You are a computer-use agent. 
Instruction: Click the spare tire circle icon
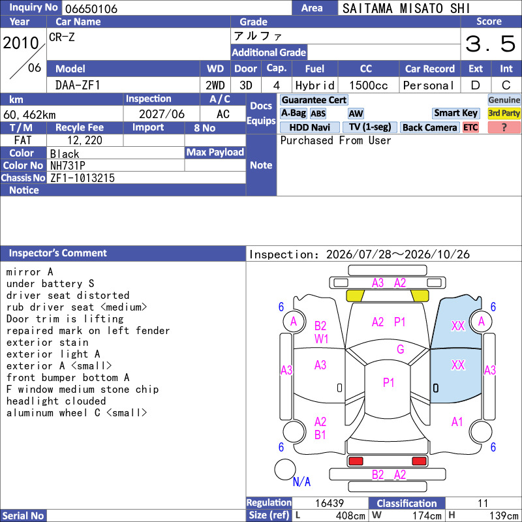point(285,469)
